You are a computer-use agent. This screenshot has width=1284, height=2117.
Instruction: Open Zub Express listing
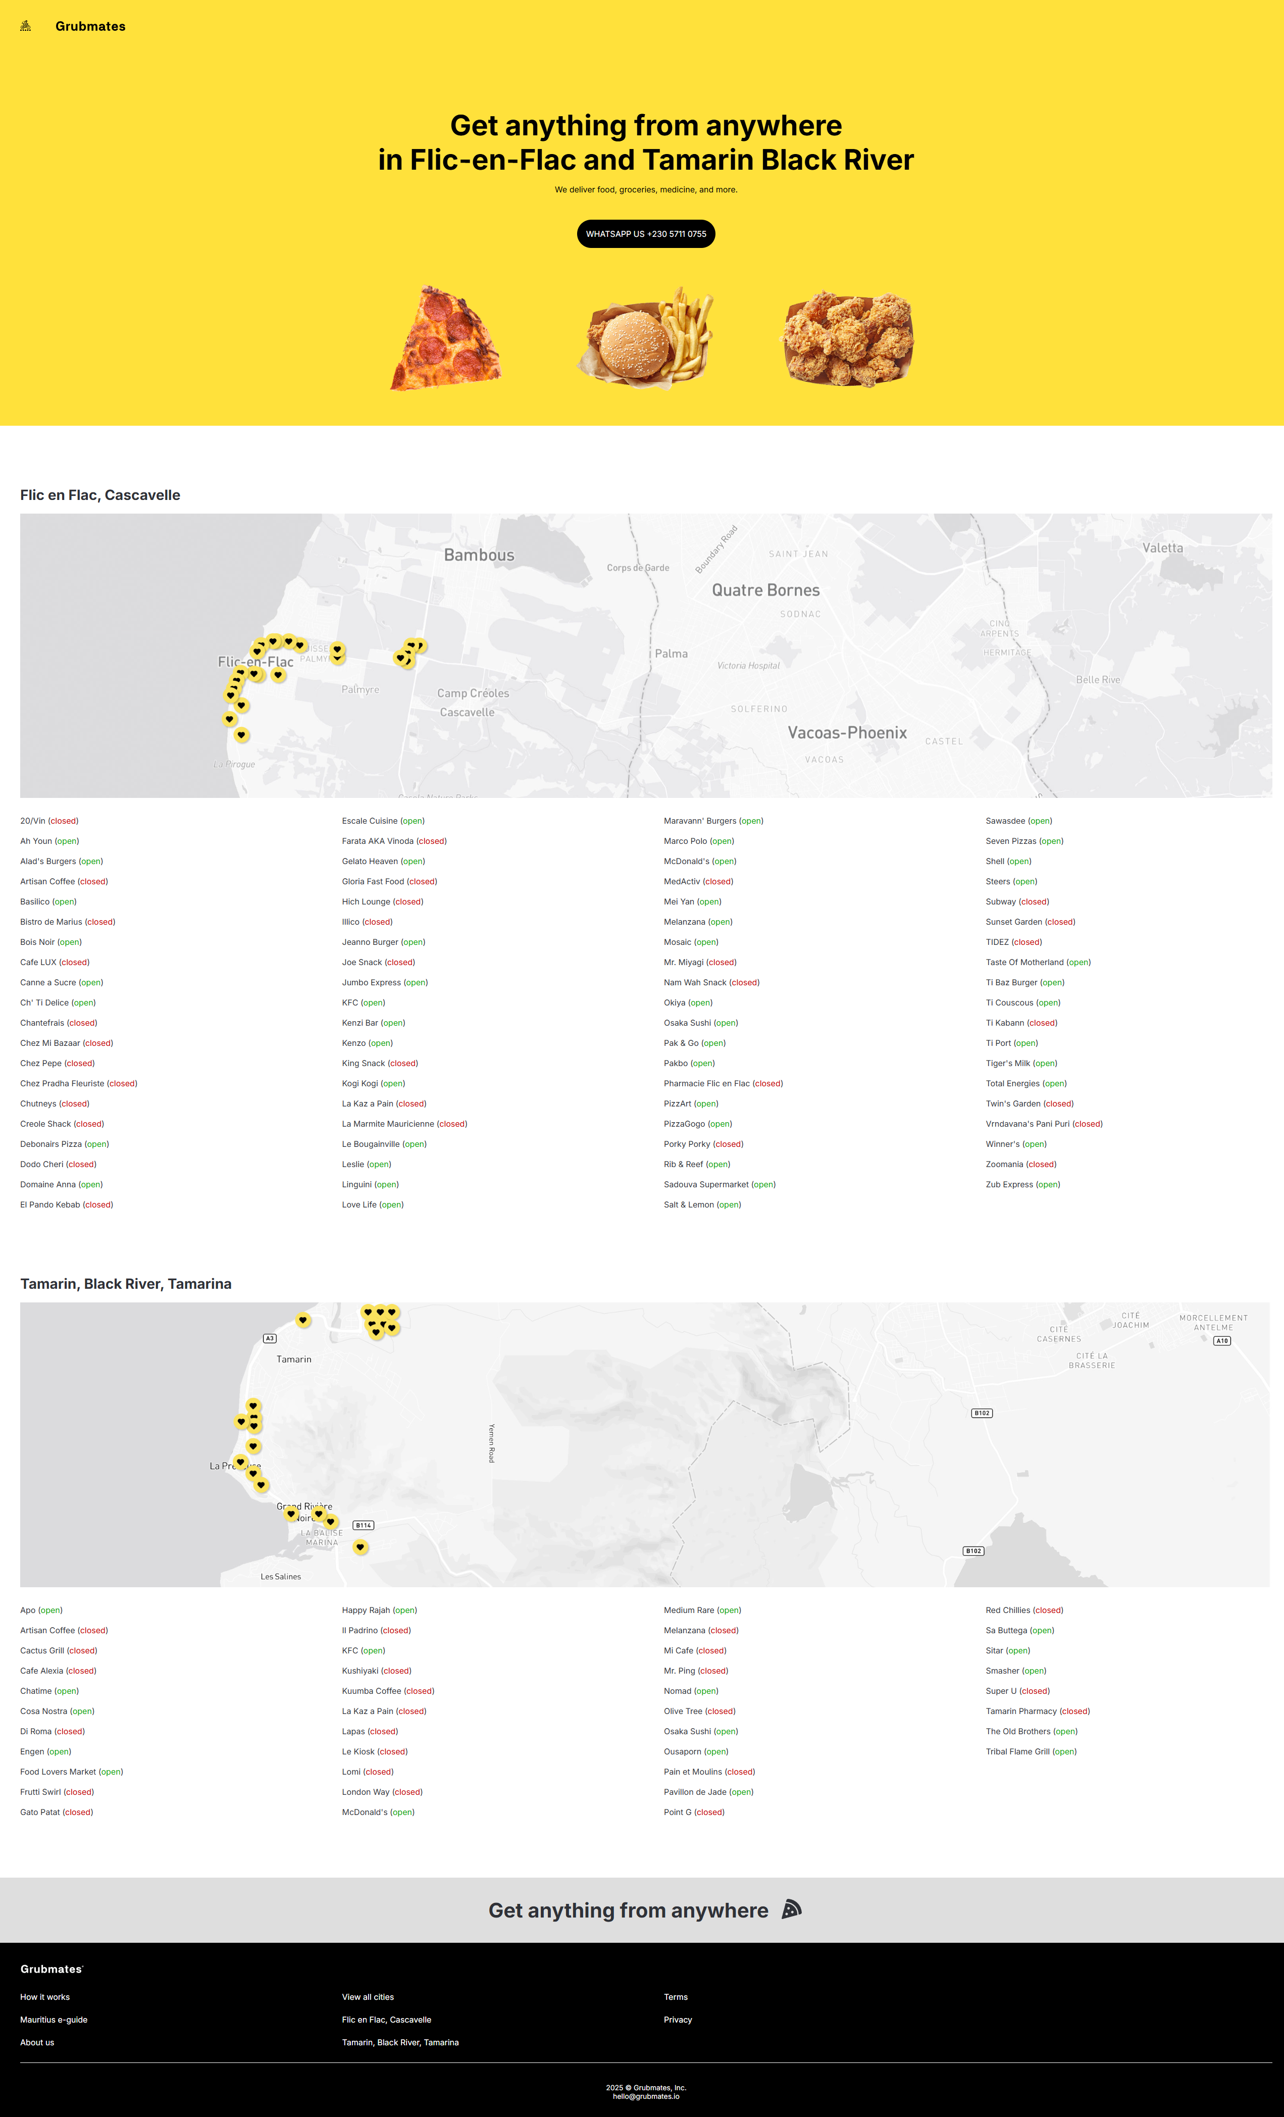[x=1023, y=1184]
